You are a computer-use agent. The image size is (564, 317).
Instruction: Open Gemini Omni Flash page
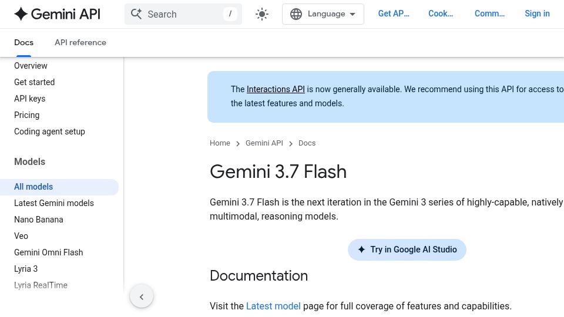click(49, 252)
